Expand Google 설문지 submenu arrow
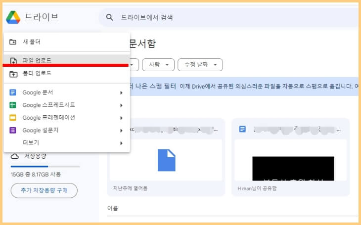Viewport: 361px width, 225px height. pyautogui.click(x=121, y=131)
